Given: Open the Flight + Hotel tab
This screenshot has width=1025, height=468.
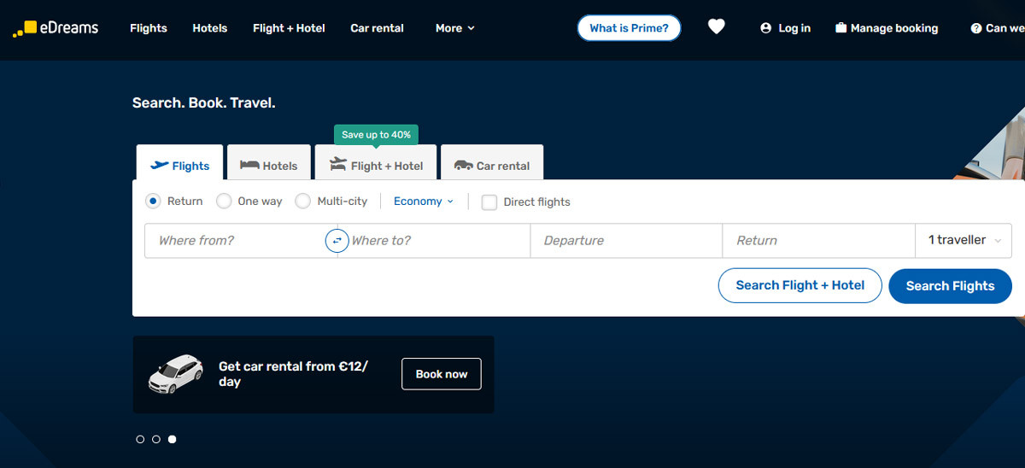Looking at the screenshot, I should tap(376, 166).
